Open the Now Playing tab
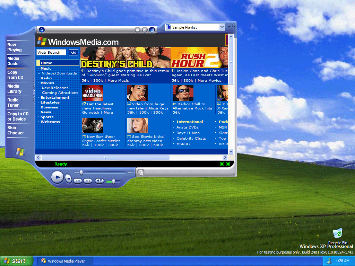355x266 pixels. 15,47
